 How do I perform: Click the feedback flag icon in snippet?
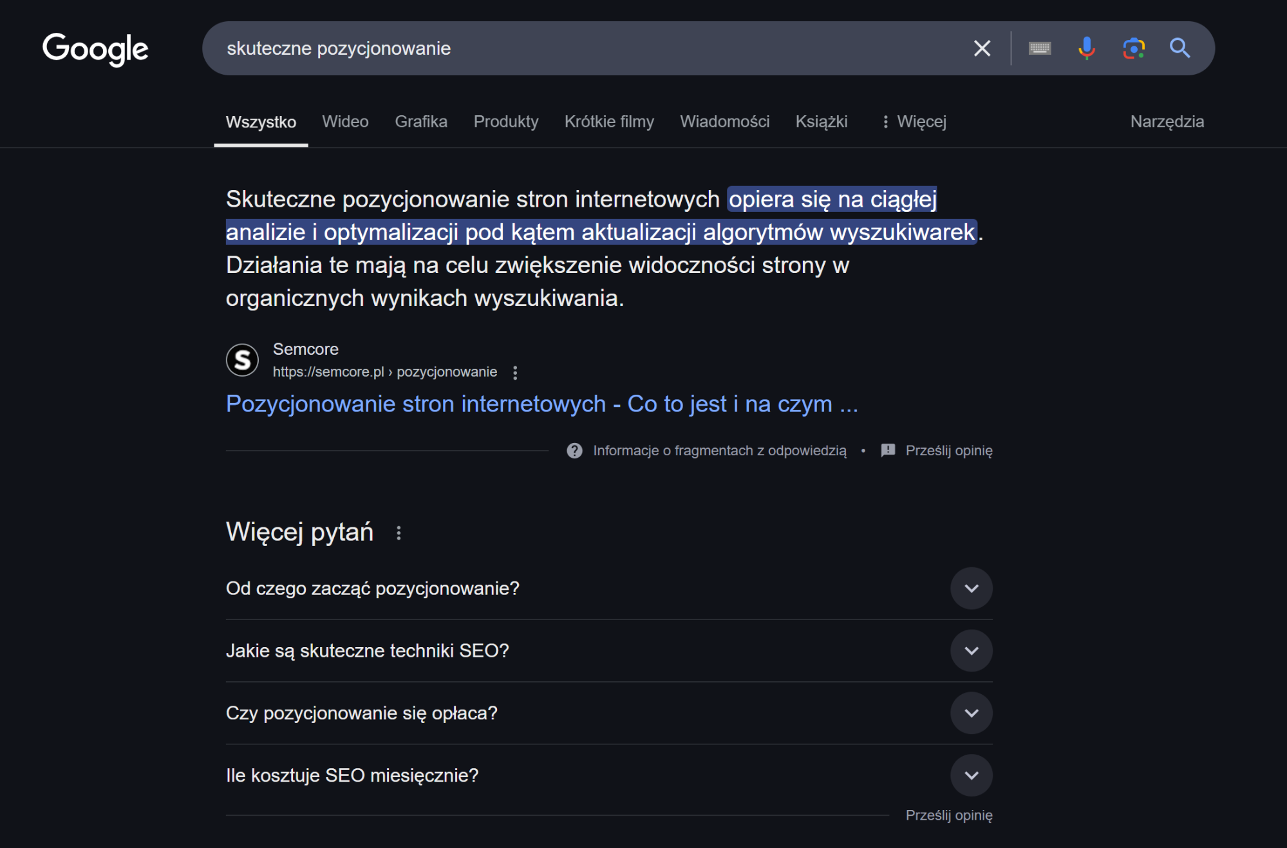coord(888,451)
